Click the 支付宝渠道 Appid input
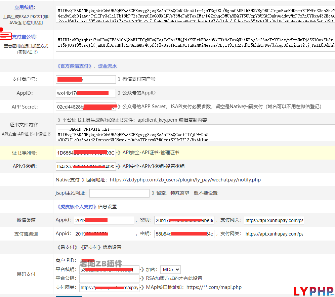The width and height of the screenshot is (335, 297). point(104,234)
